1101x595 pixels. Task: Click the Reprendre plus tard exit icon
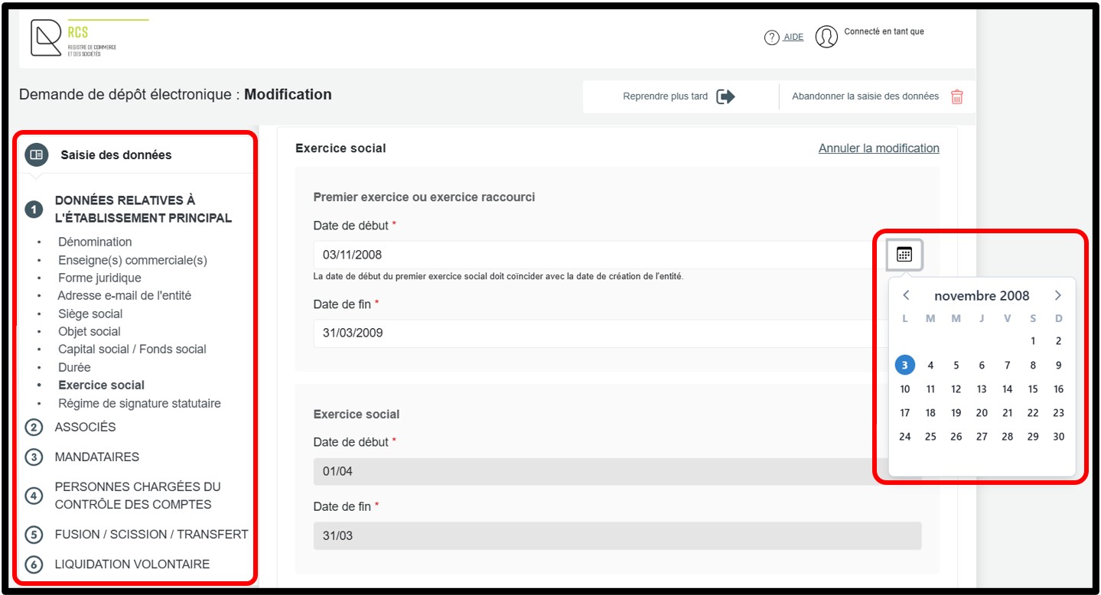(725, 97)
